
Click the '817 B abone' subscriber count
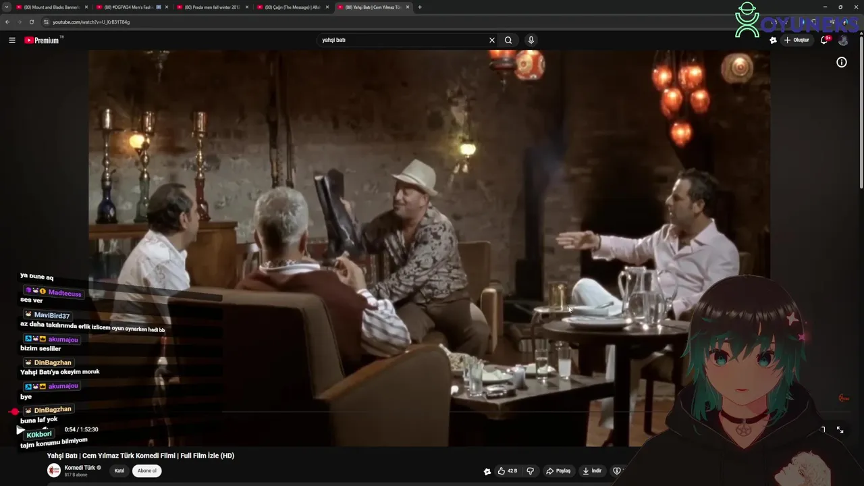point(78,475)
